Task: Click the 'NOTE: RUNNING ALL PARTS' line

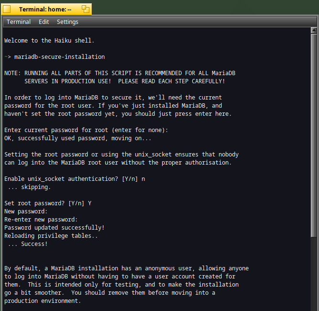Action: coord(120,73)
